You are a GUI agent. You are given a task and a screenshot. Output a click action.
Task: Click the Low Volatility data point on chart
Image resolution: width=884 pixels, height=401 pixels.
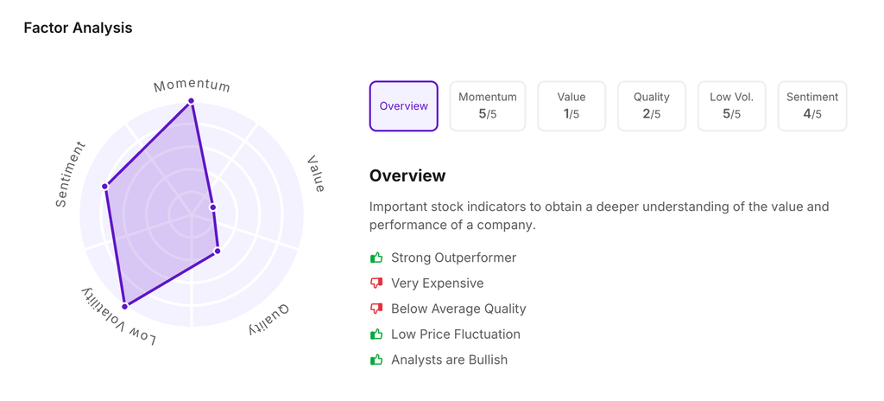[x=125, y=306]
